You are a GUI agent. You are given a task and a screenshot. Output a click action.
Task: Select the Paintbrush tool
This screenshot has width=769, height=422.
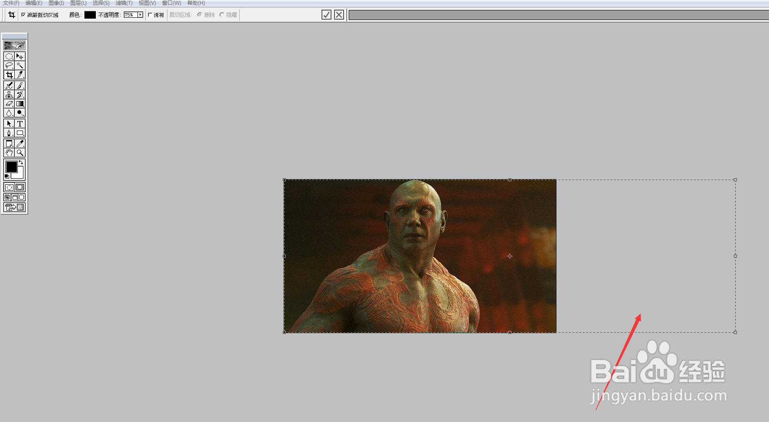[20, 85]
